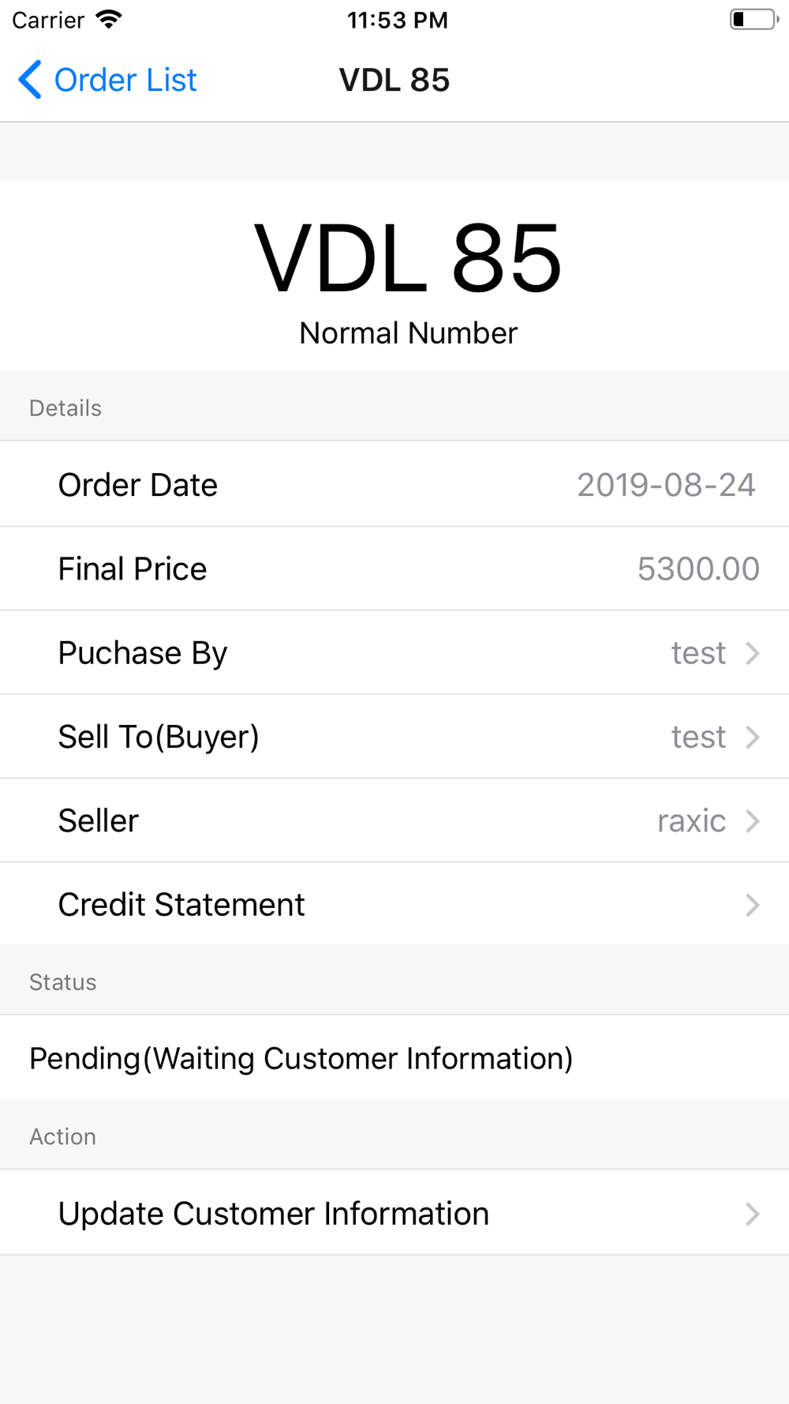Tap the Pending status row
789x1404 pixels.
point(394,1058)
